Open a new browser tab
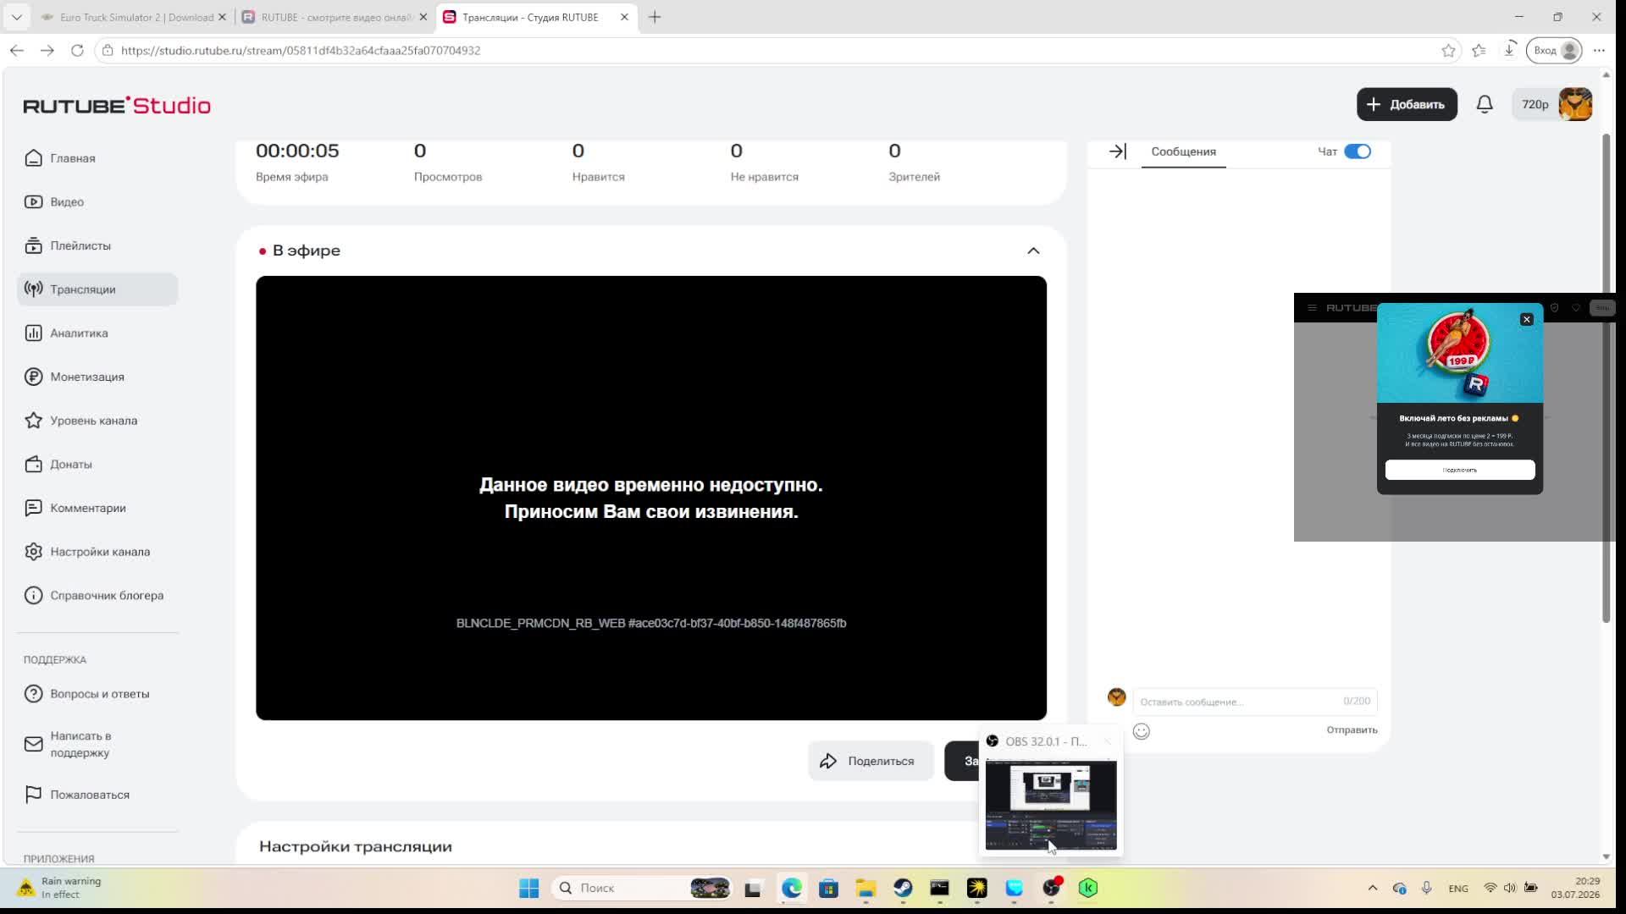 click(655, 17)
